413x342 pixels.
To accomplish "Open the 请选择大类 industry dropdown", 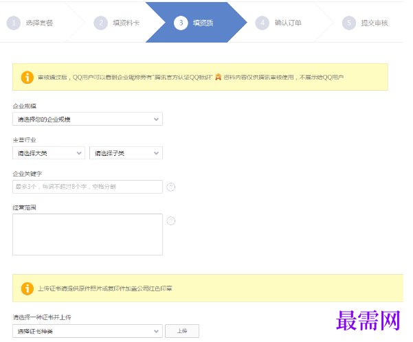I will (49, 153).
